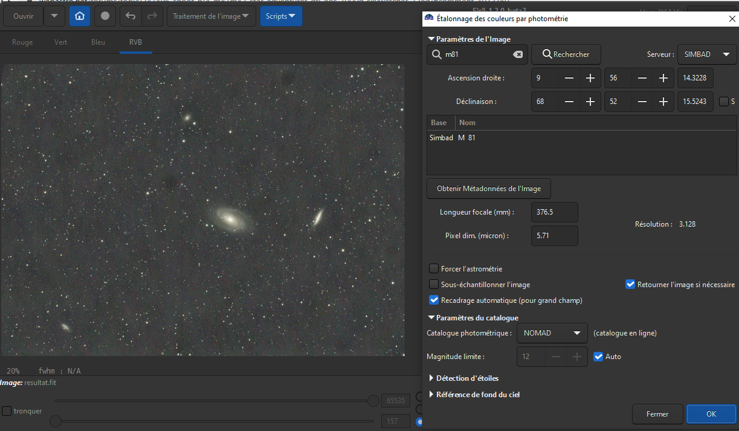Click the home icon in the toolbar
Screen dimensions: 739x431
[80, 16]
